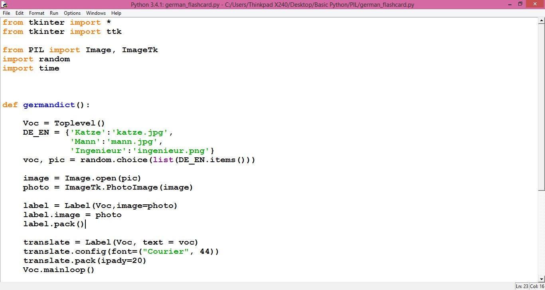This screenshot has width=545, height=290.
Task: Click the horizontal scrollbar right arrow
Action: pos(535,283)
